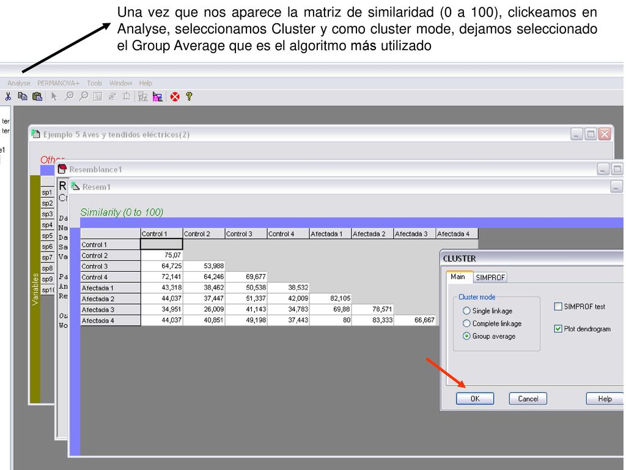Open the Window menu
The image size is (626, 470).
[x=120, y=83]
